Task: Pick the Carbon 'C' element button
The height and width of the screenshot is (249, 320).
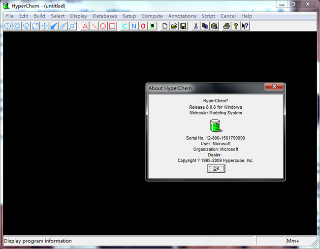Action: click(125, 26)
